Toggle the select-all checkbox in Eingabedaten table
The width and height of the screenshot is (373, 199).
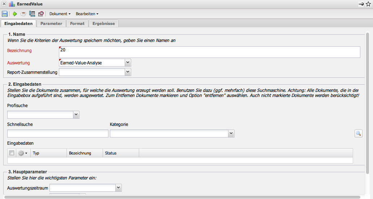[12, 153]
